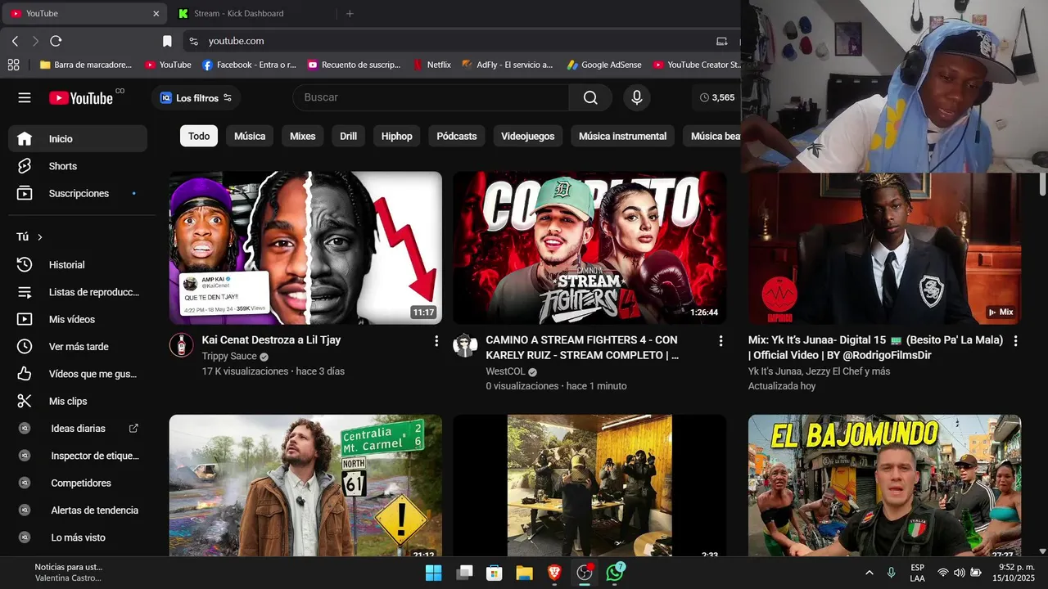Open Ver más tarde in sidebar
Image resolution: width=1048 pixels, height=589 pixels.
tap(78, 347)
